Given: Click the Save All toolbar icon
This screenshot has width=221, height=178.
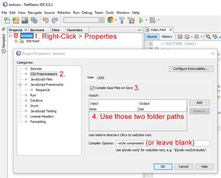Looking at the screenshot, I should [34, 20].
